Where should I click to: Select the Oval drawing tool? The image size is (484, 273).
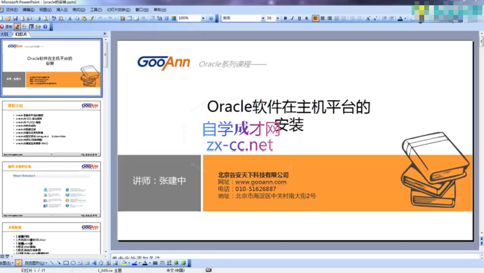coord(73,263)
